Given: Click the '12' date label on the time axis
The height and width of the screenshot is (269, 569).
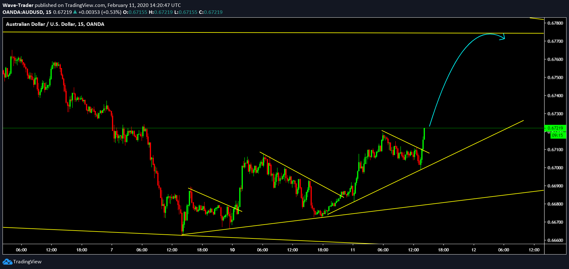Looking at the screenshot, I should coord(474,250).
